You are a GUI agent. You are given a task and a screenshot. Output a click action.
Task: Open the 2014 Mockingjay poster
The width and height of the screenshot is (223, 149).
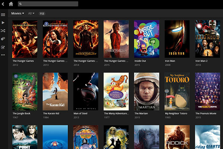click(85, 39)
